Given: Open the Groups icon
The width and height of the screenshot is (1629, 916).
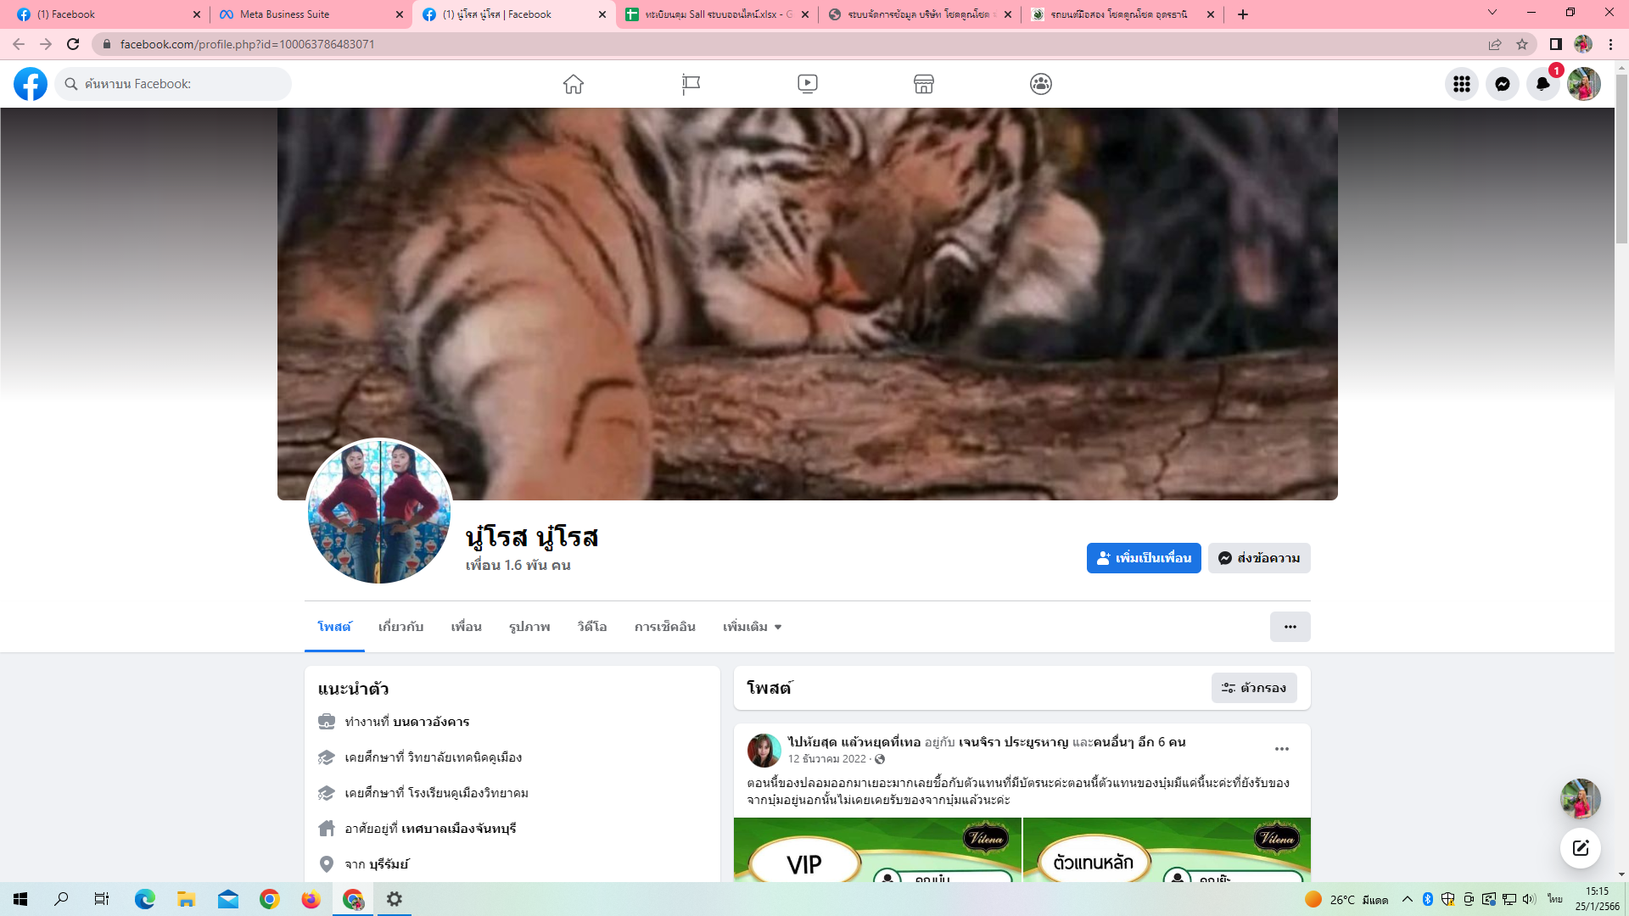Looking at the screenshot, I should (1040, 84).
